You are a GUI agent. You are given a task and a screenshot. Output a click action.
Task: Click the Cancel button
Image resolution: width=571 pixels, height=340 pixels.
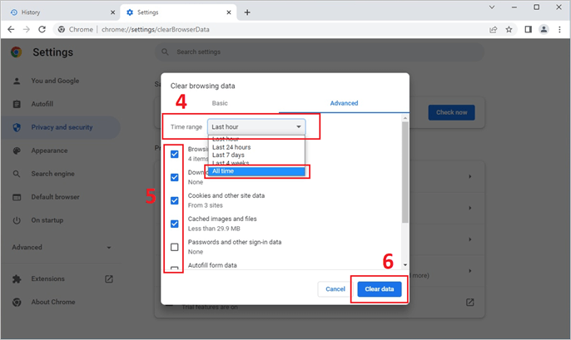click(335, 288)
